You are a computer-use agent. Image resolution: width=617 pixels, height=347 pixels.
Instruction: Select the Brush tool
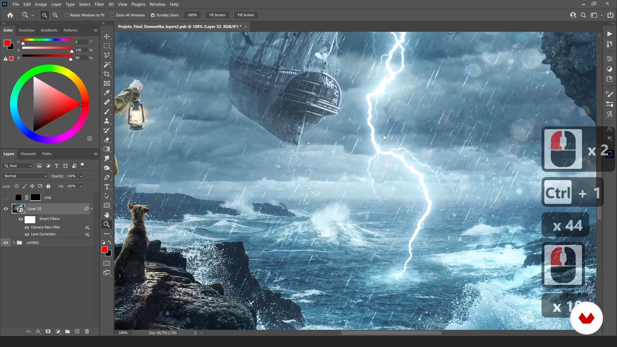pyautogui.click(x=107, y=111)
